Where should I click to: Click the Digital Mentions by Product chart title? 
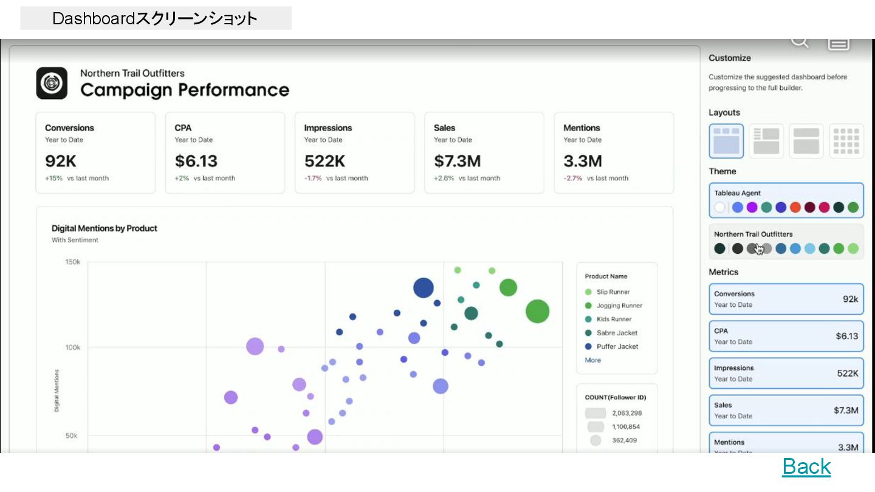pyautogui.click(x=105, y=228)
